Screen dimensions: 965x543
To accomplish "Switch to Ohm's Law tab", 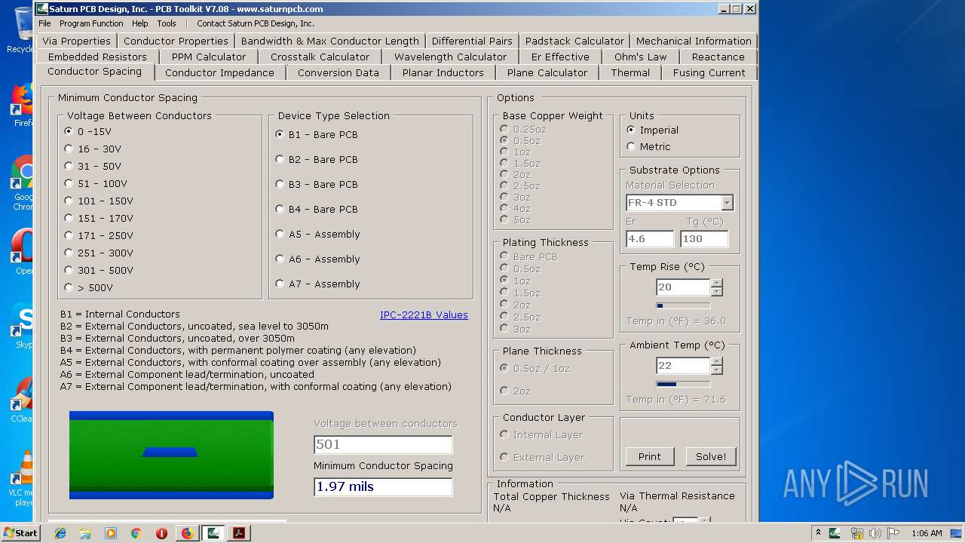I will click(x=640, y=57).
